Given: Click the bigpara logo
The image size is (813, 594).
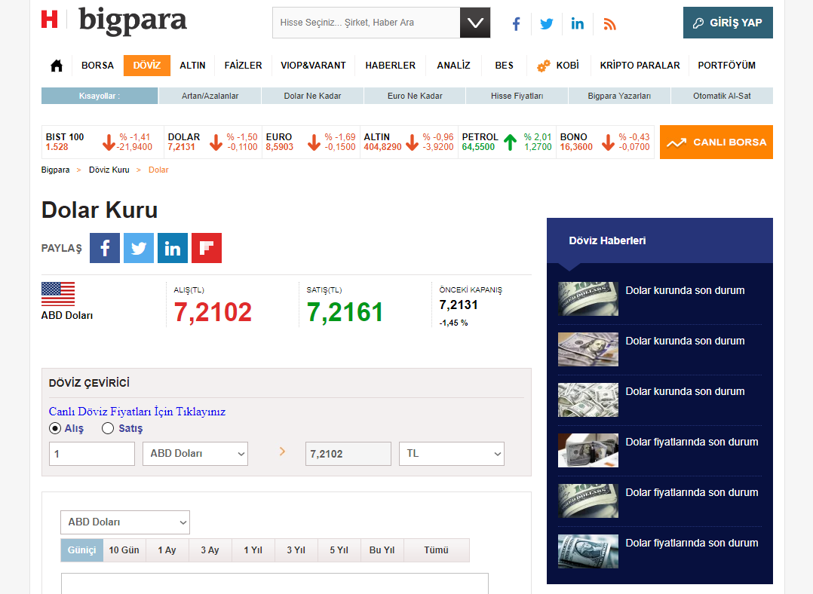Looking at the screenshot, I should 133,21.
